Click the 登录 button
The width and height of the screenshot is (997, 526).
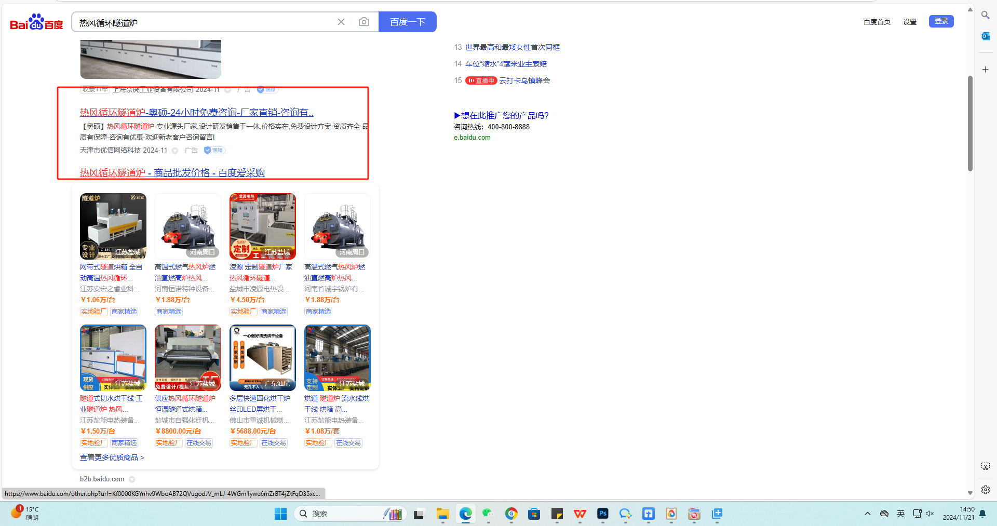(941, 21)
